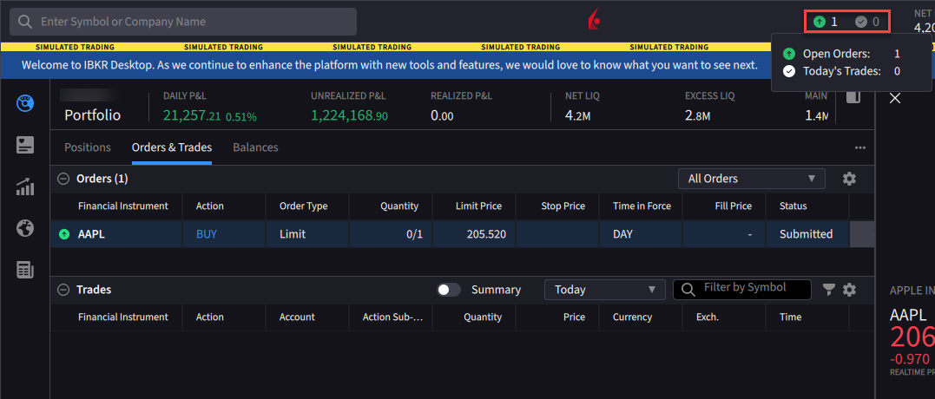
Task: Sort orders by Status column header
Action: (x=793, y=206)
